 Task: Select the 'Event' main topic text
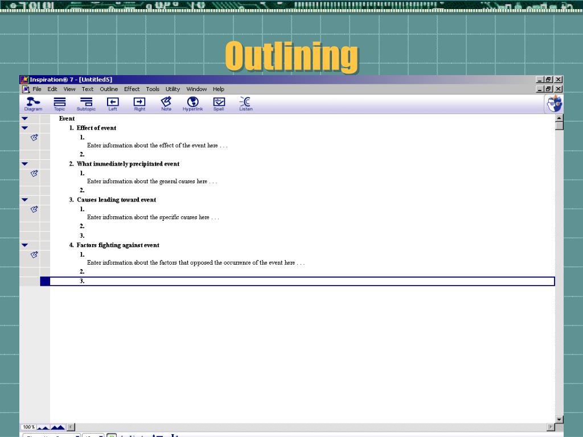[x=67, y=118]
